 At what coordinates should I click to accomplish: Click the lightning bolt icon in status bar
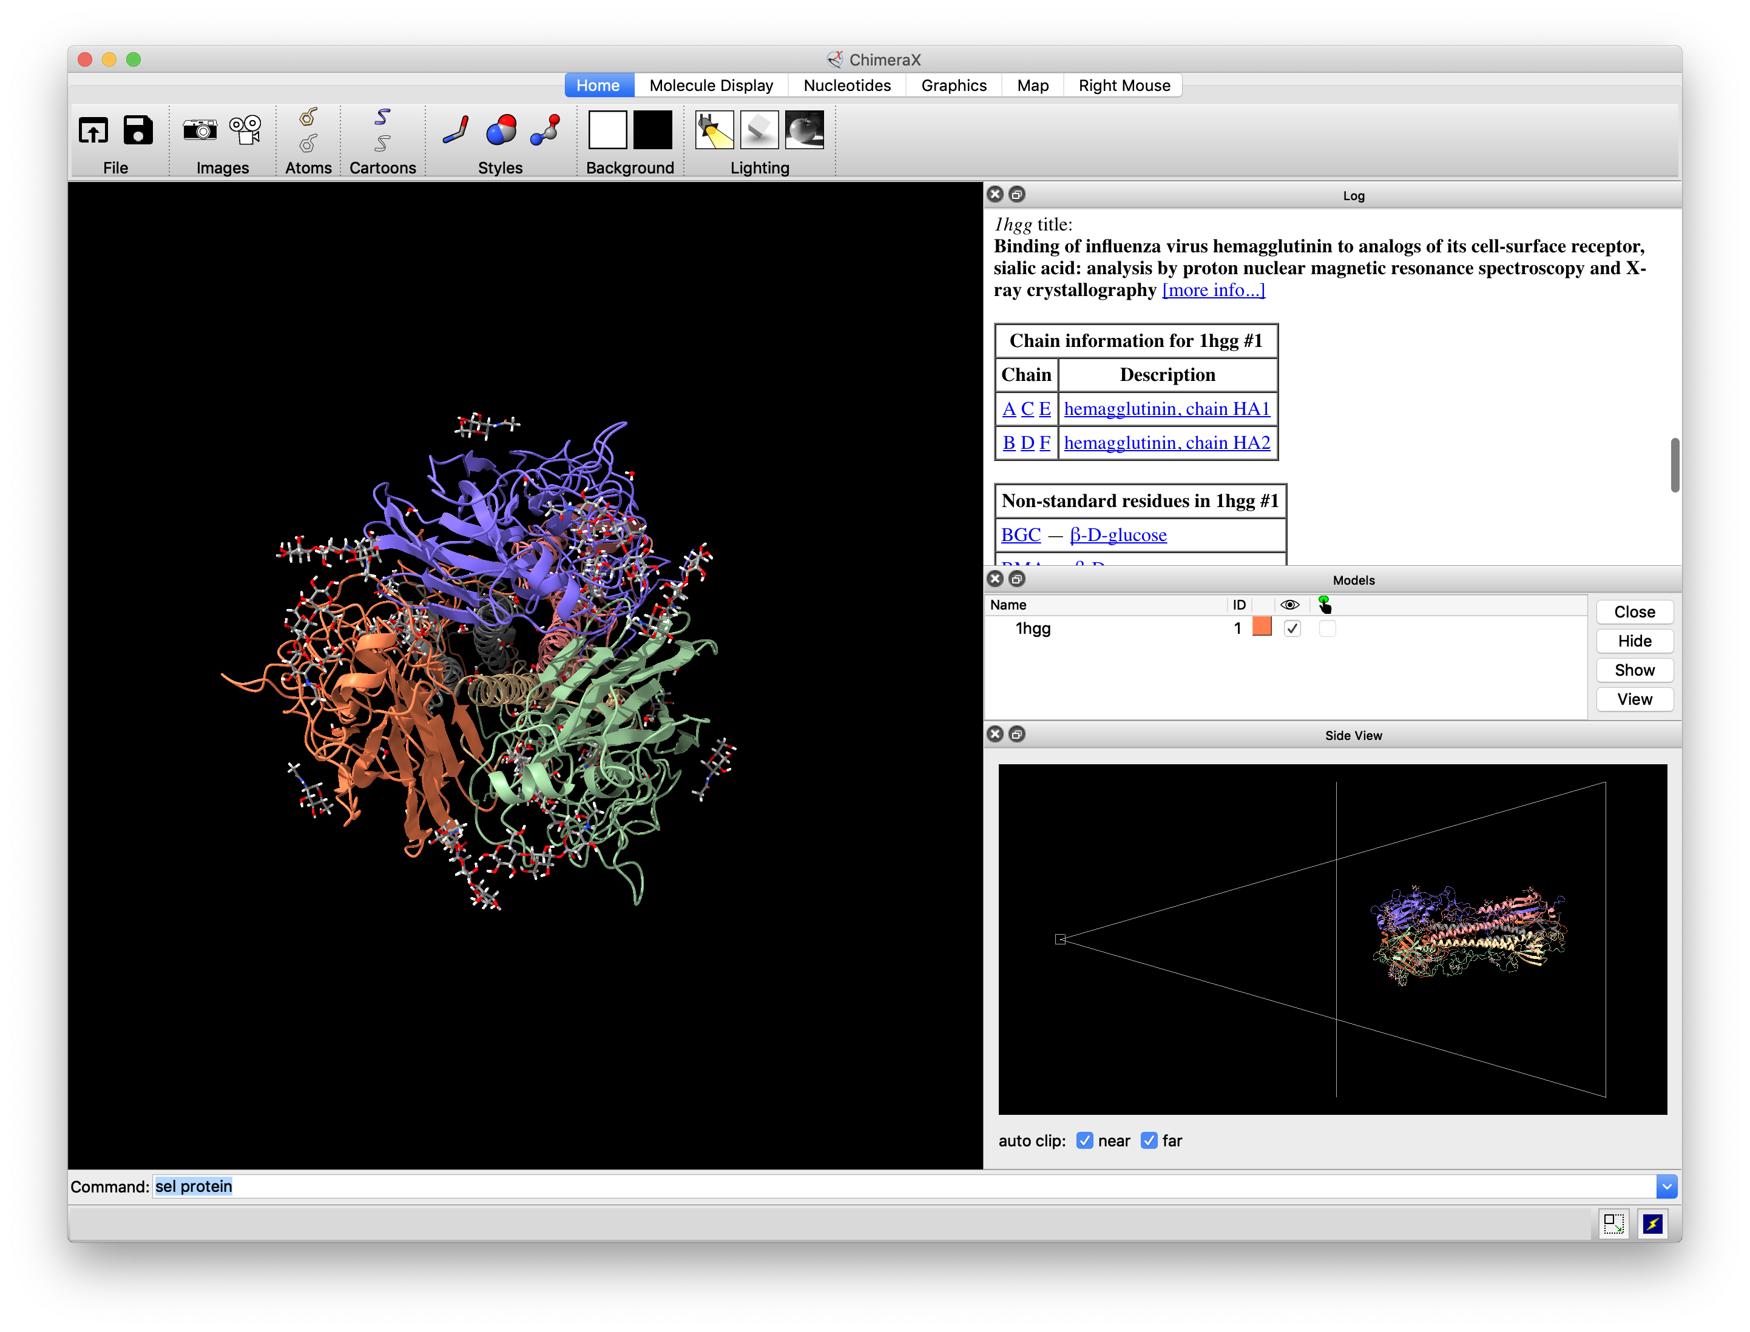click(1654, 1223)
